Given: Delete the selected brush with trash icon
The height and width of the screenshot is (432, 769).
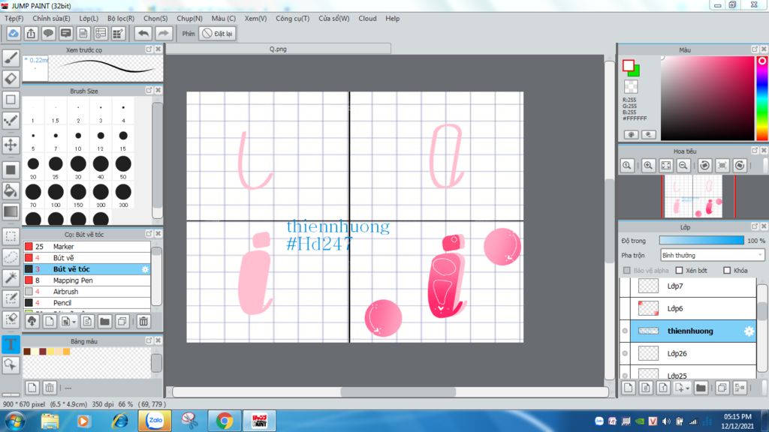Looking at the screenshot, I should coord(143,321).
